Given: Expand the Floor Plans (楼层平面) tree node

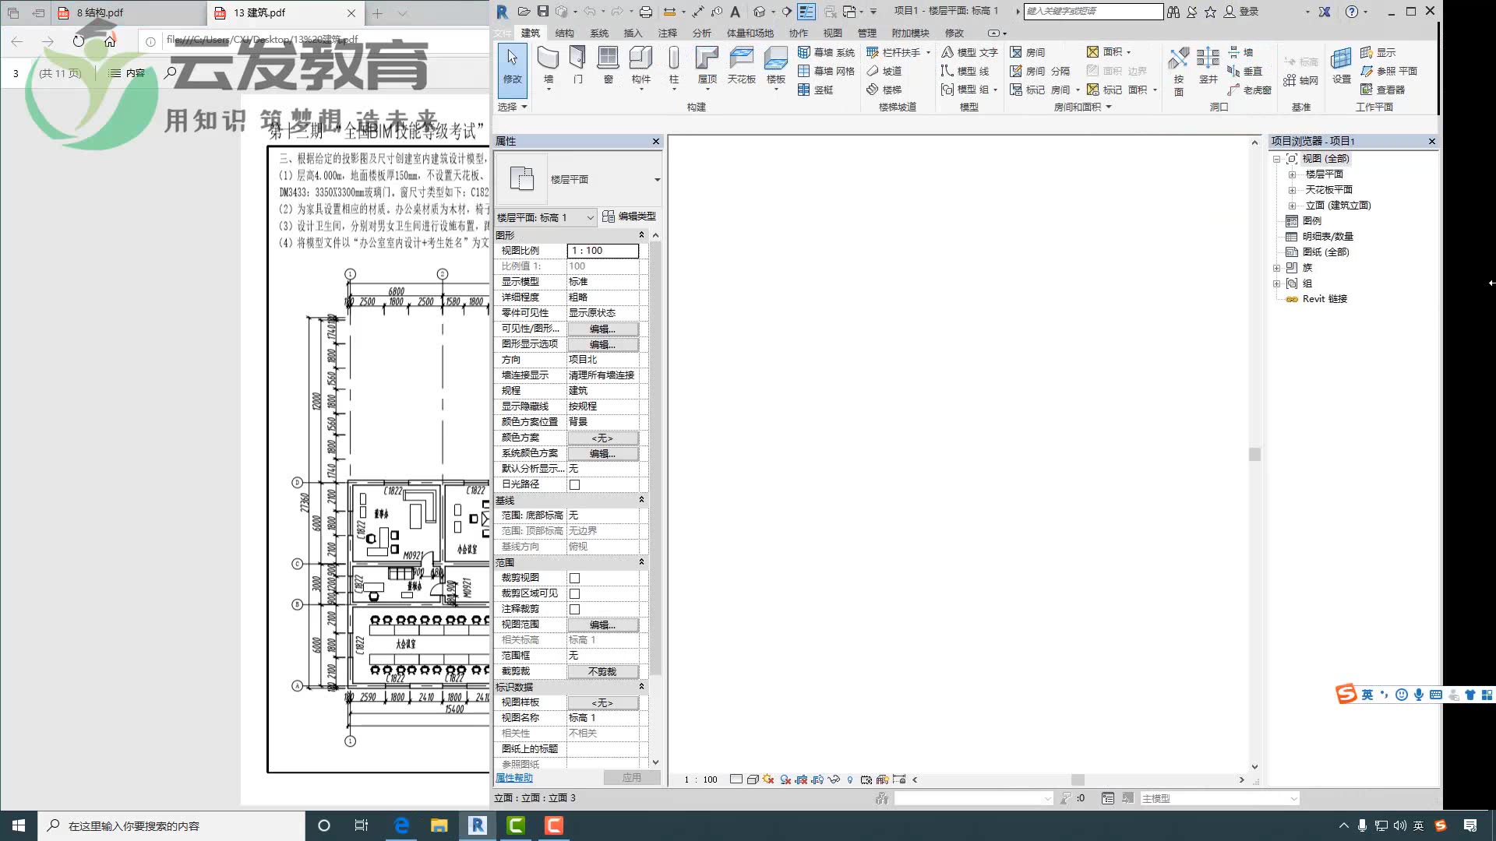Looking at the screenshot, I should [1292, 174].
